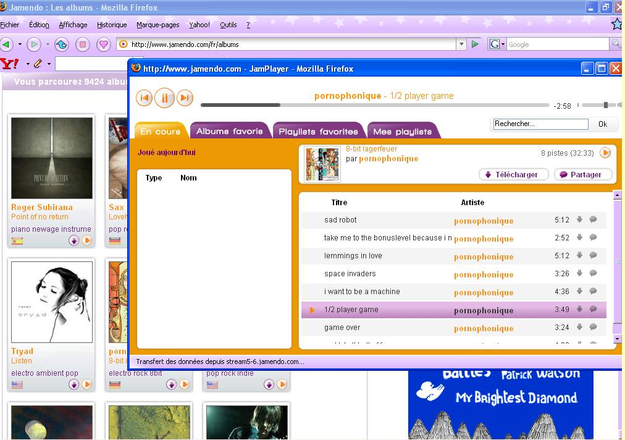Download the lemmings in love track
Image resolution: width=625 pixels, height=440 pixels.
click(579, 255)
